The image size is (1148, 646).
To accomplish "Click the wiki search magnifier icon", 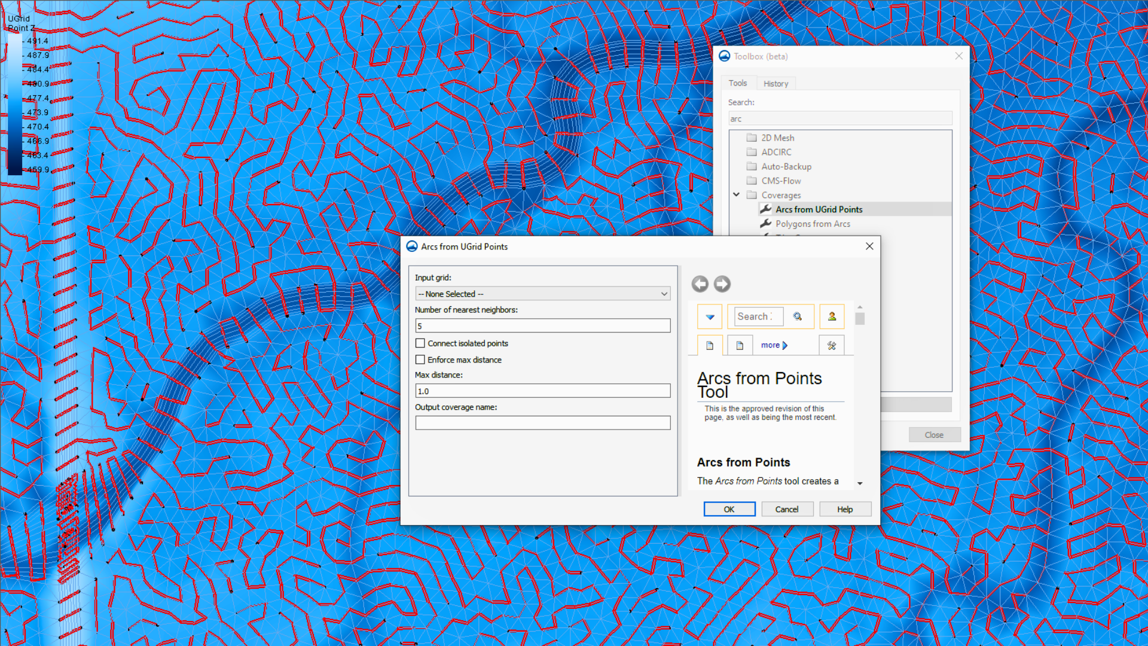I will (798, 316).
